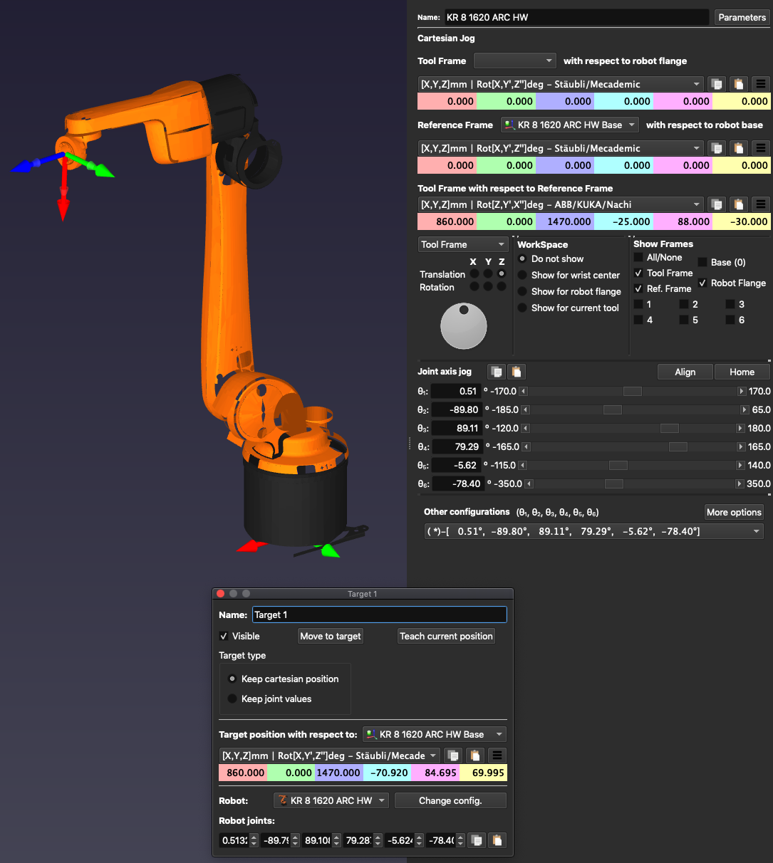Paste robot joints in the Target 1 window
773x863 pixels.
pyautogui.click(x=497, y=840)
